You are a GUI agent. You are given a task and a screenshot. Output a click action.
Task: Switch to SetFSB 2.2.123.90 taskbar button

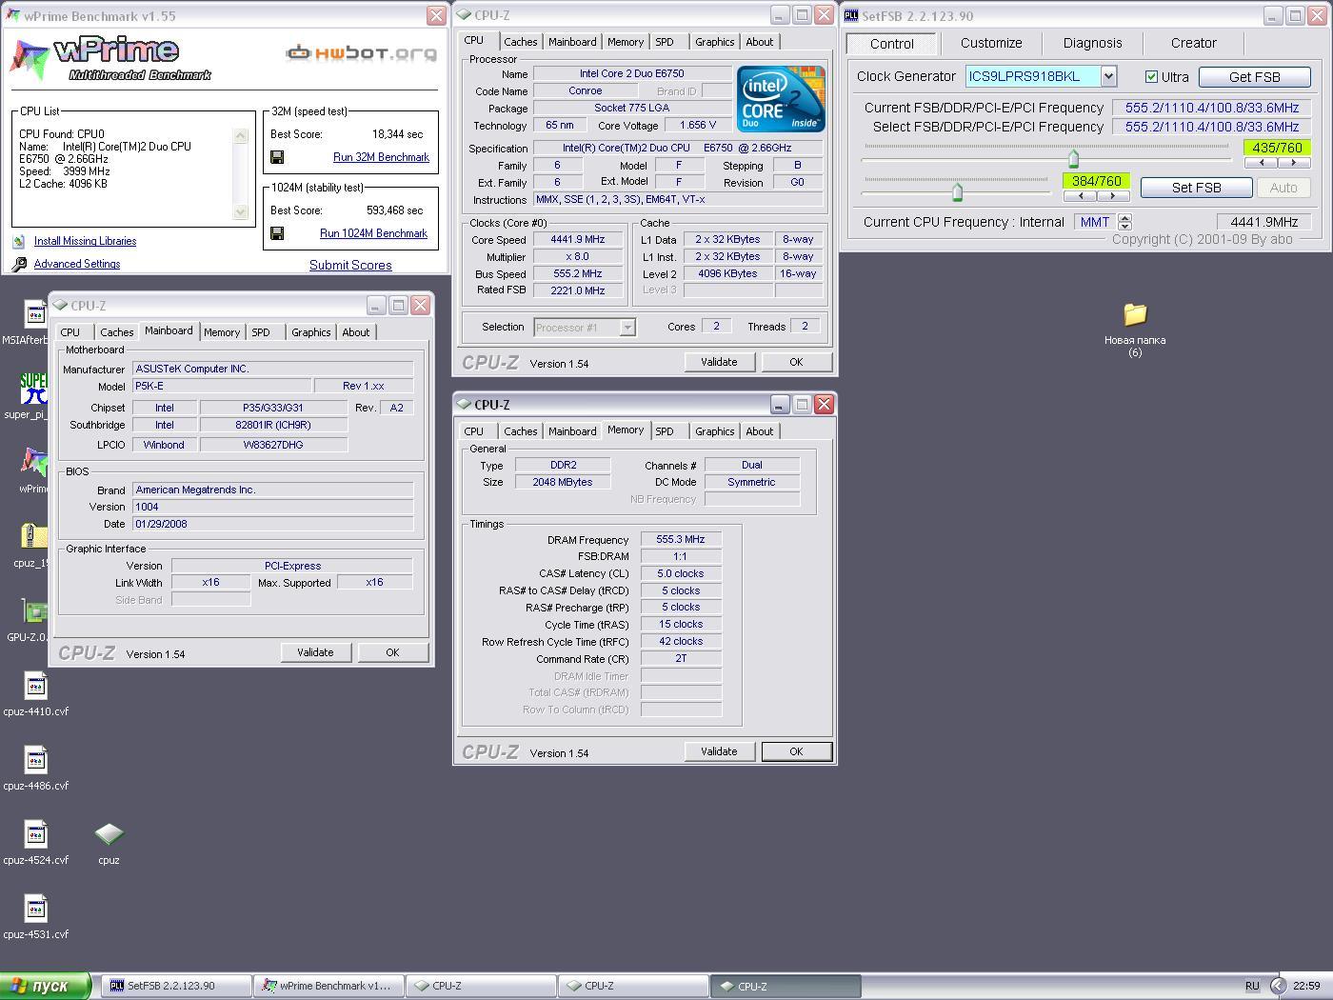click(x=176, y=986)
